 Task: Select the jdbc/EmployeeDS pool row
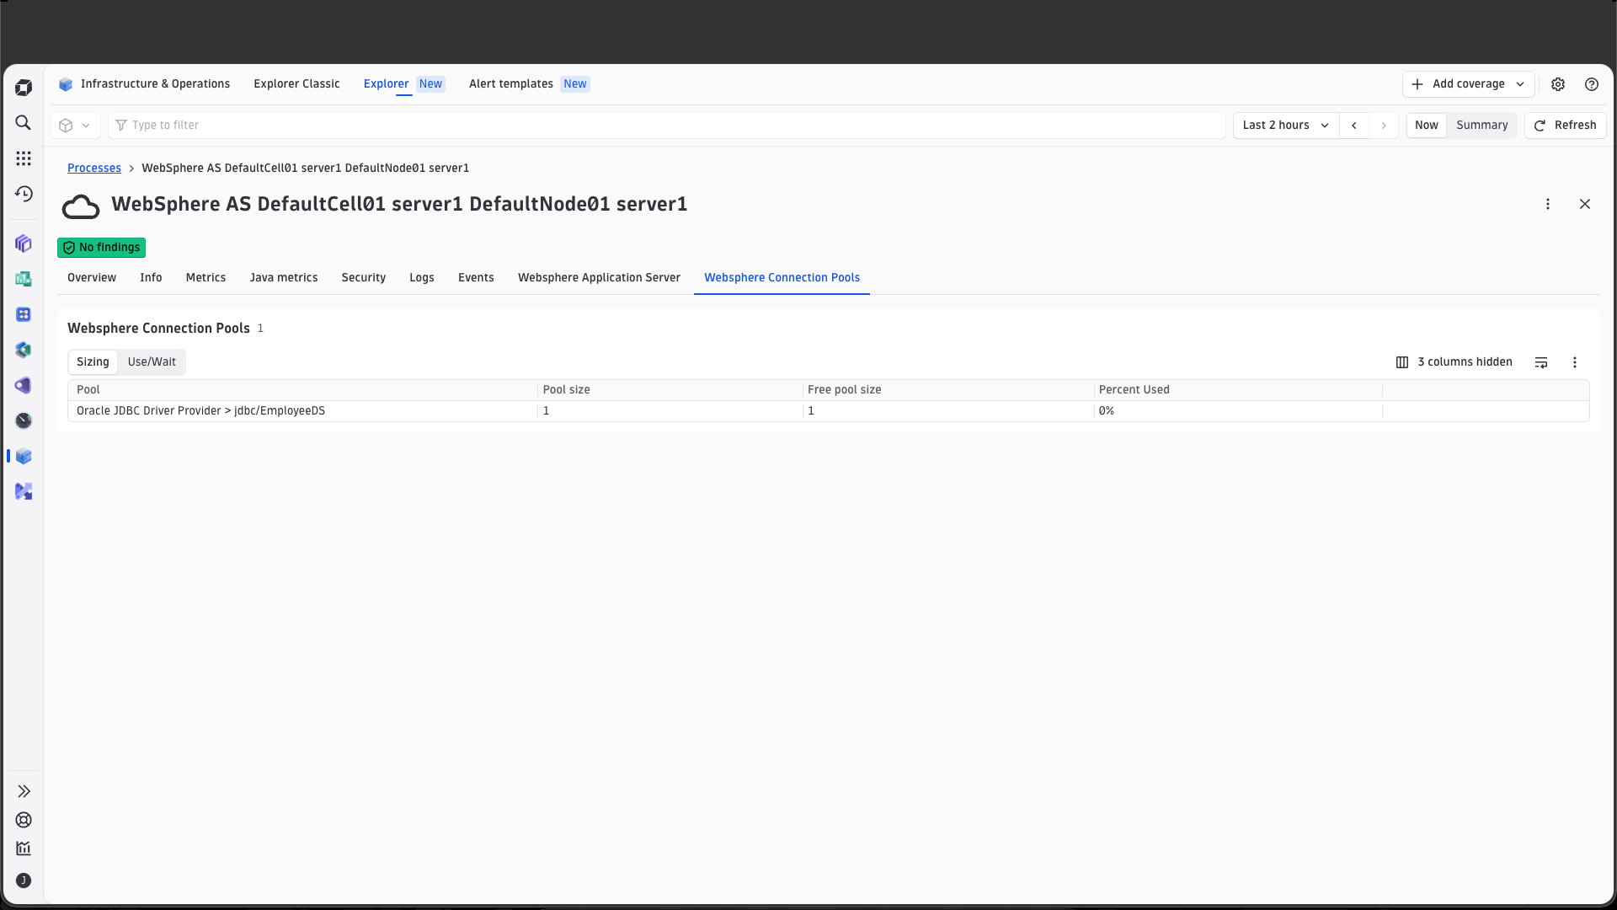(829, 411)
